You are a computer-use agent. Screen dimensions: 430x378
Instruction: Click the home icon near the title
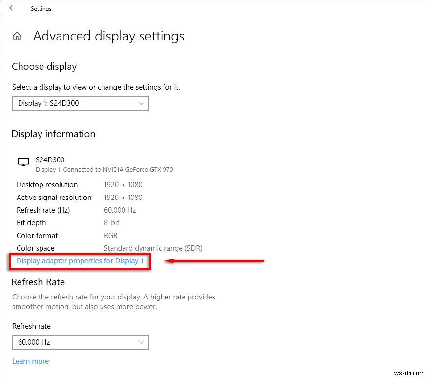click(x=17, y=36)
